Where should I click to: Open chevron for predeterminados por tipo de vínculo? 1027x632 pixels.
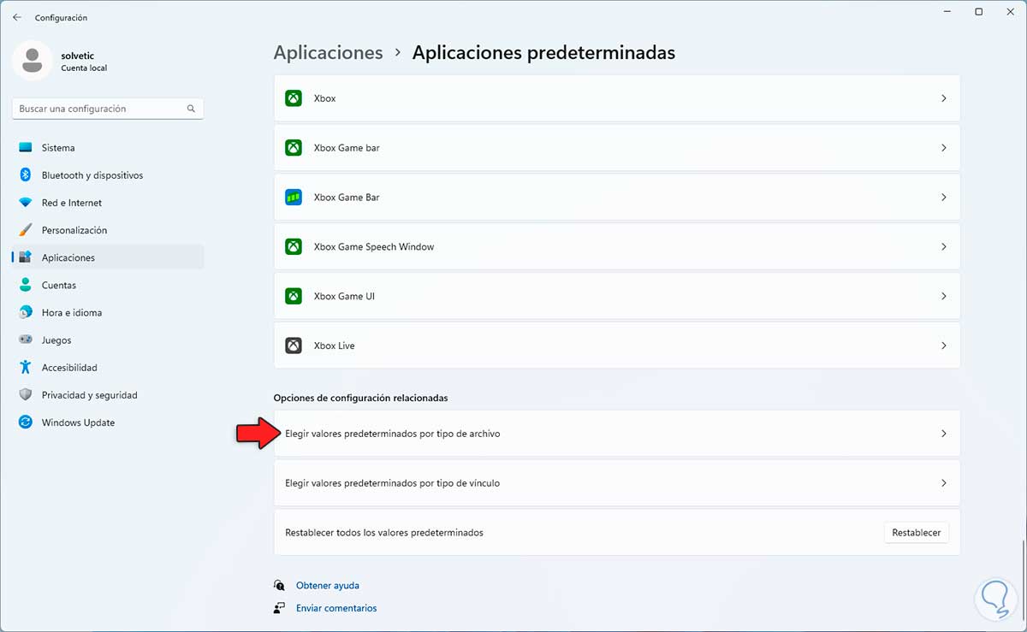[944, 483]
